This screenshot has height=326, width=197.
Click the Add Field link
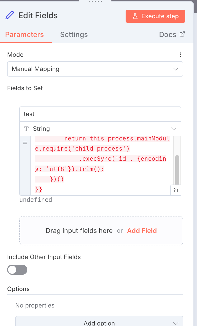(142, 231)
